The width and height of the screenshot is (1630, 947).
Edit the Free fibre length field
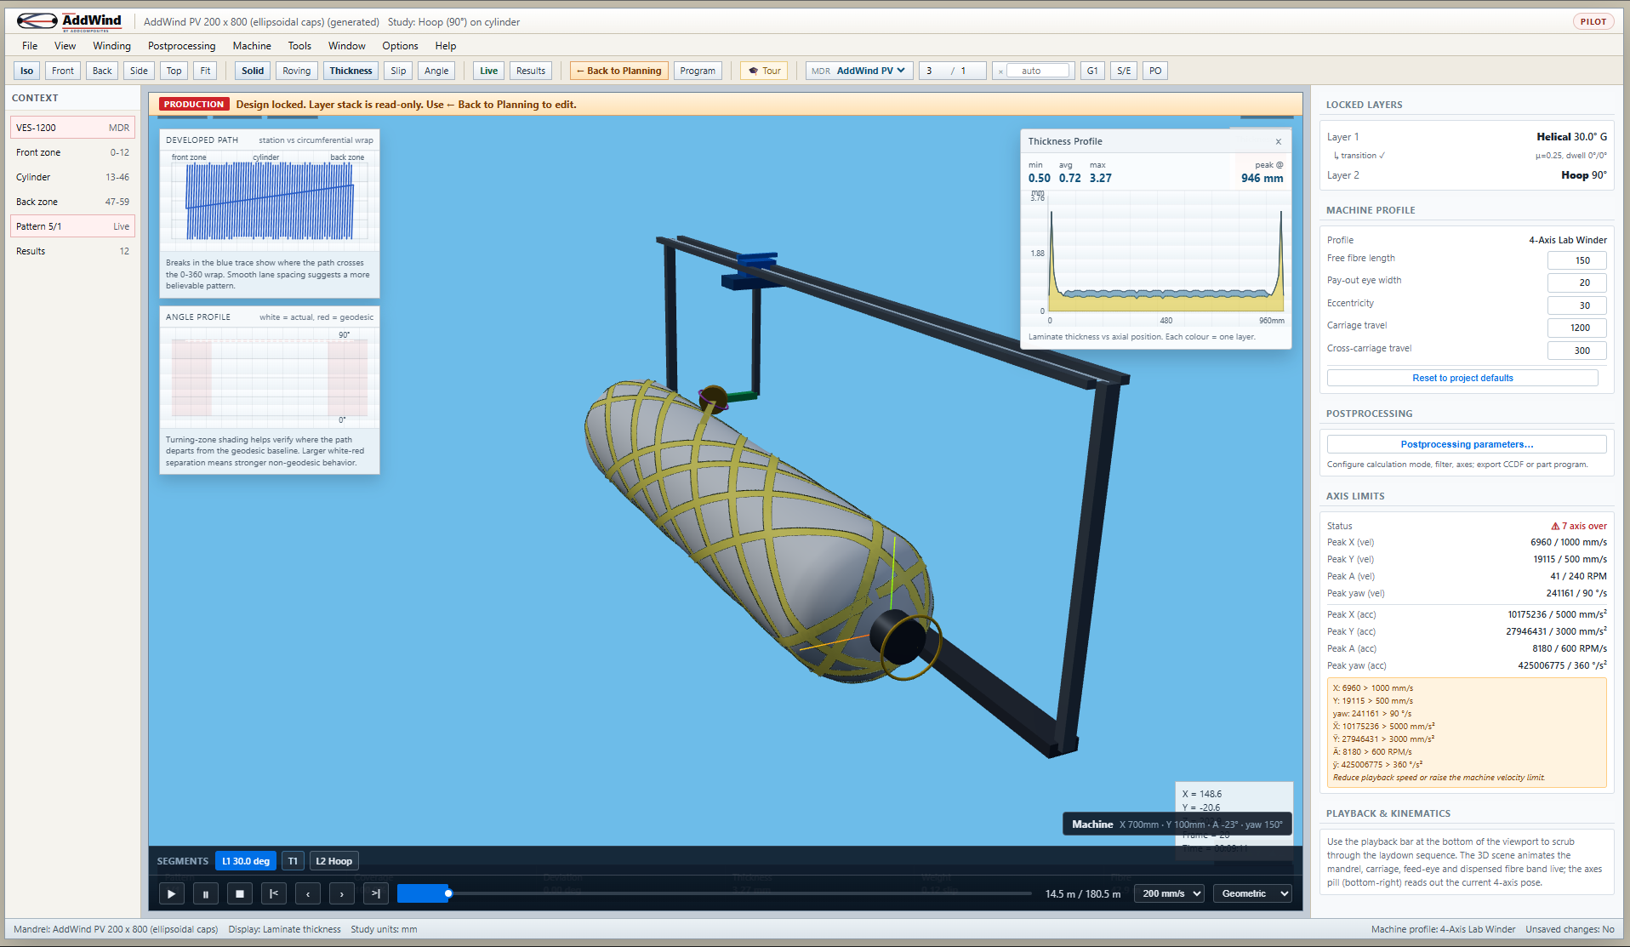[x=1576, y=260]
